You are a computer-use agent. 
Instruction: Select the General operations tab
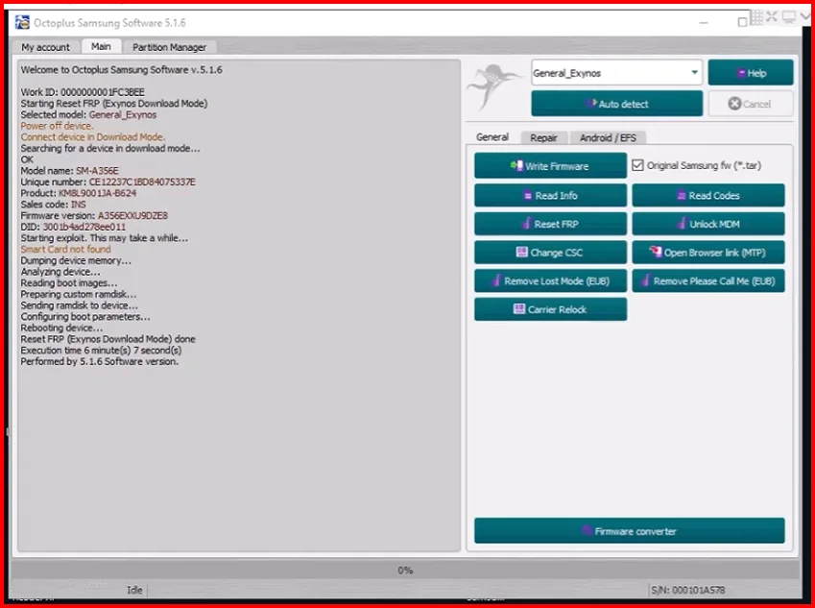pyautogui.click(x=492, y=137)
